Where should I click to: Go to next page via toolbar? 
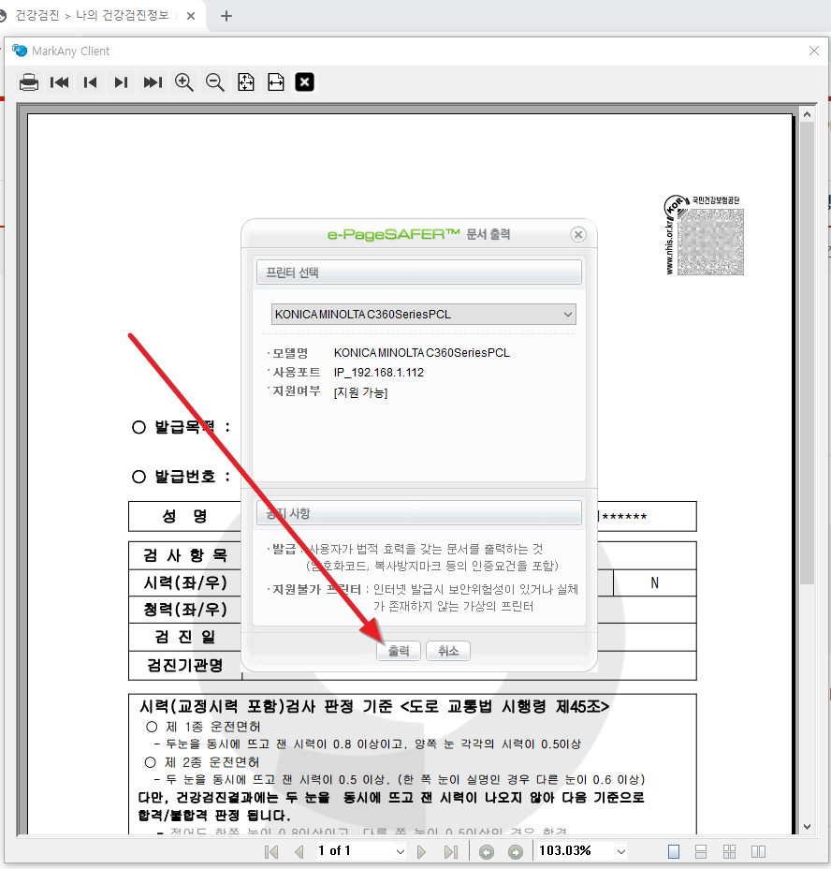pos(122,82)
